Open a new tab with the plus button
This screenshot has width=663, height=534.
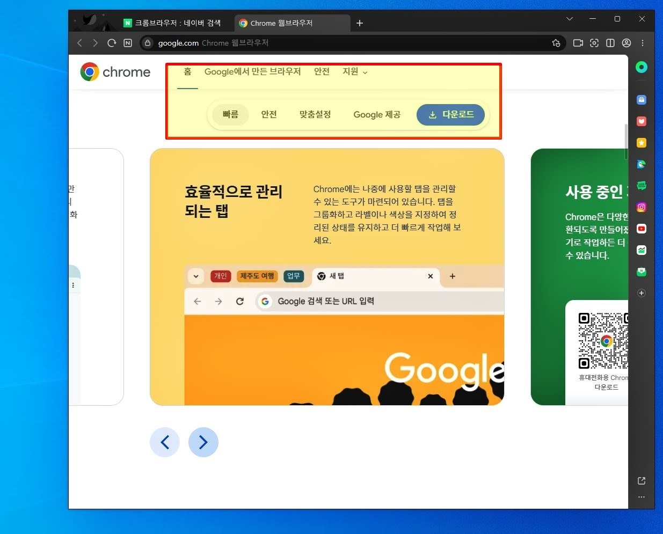(x=360, y=23)
